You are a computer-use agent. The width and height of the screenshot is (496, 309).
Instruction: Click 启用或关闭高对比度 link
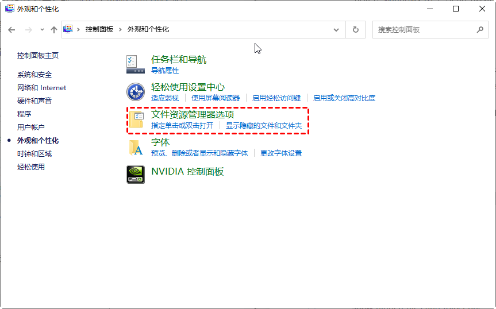click(x=344, y=98)
